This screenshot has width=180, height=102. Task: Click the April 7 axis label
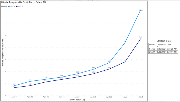pyautogui.click(x=14, y=97)
